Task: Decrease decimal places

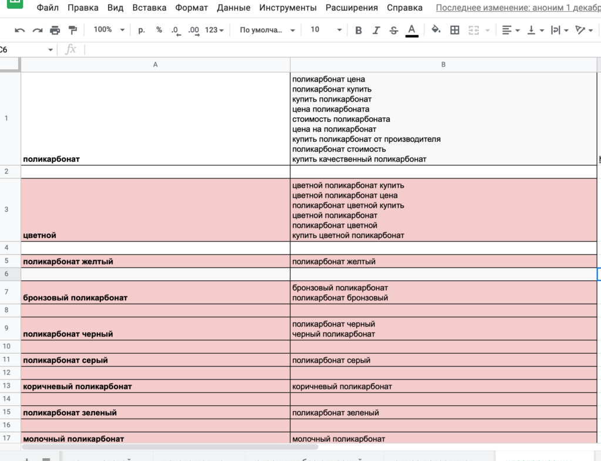Action: [175, 30]
